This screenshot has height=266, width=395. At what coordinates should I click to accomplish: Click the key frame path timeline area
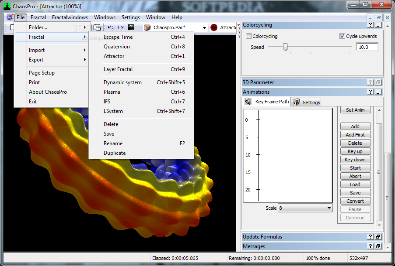click(288, 156)
